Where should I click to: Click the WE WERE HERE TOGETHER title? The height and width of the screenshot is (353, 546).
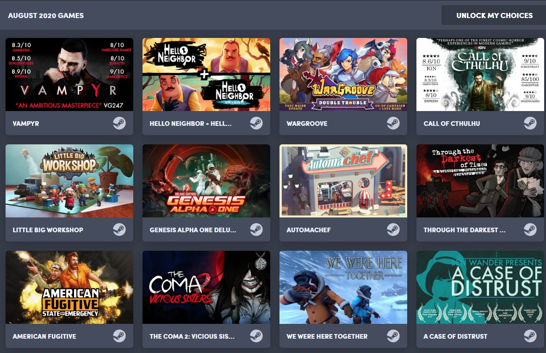pos(327,337)
